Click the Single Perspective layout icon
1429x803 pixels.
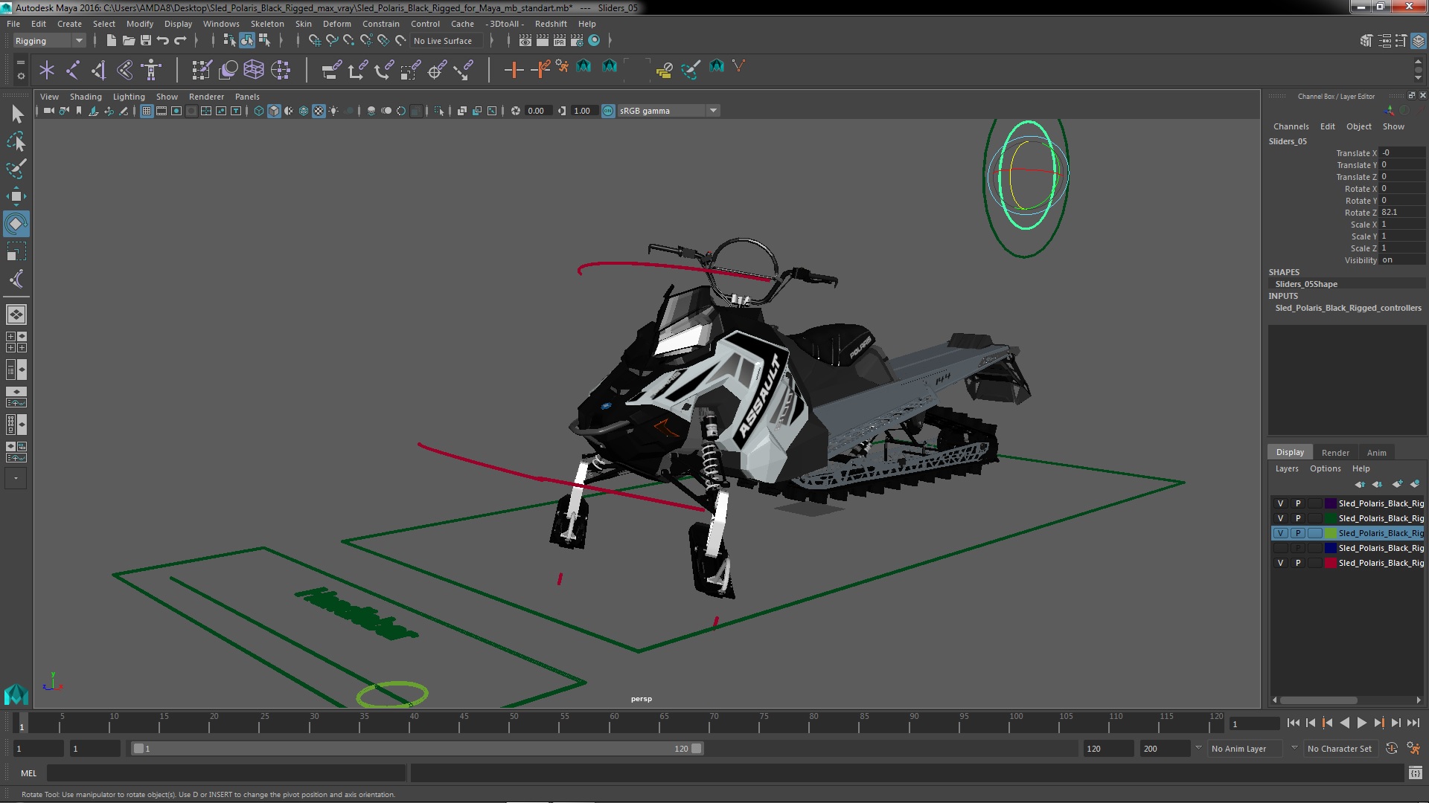16,315
